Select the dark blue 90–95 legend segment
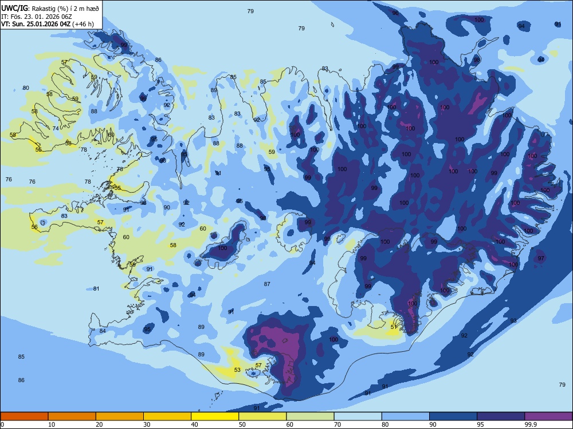Viewport: 573px width, 429px height. [453, 416]
